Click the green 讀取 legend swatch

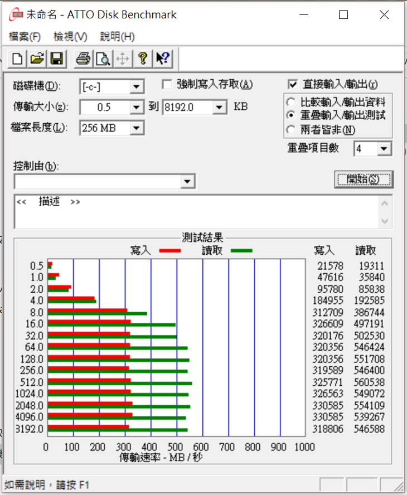coord(241,251)
